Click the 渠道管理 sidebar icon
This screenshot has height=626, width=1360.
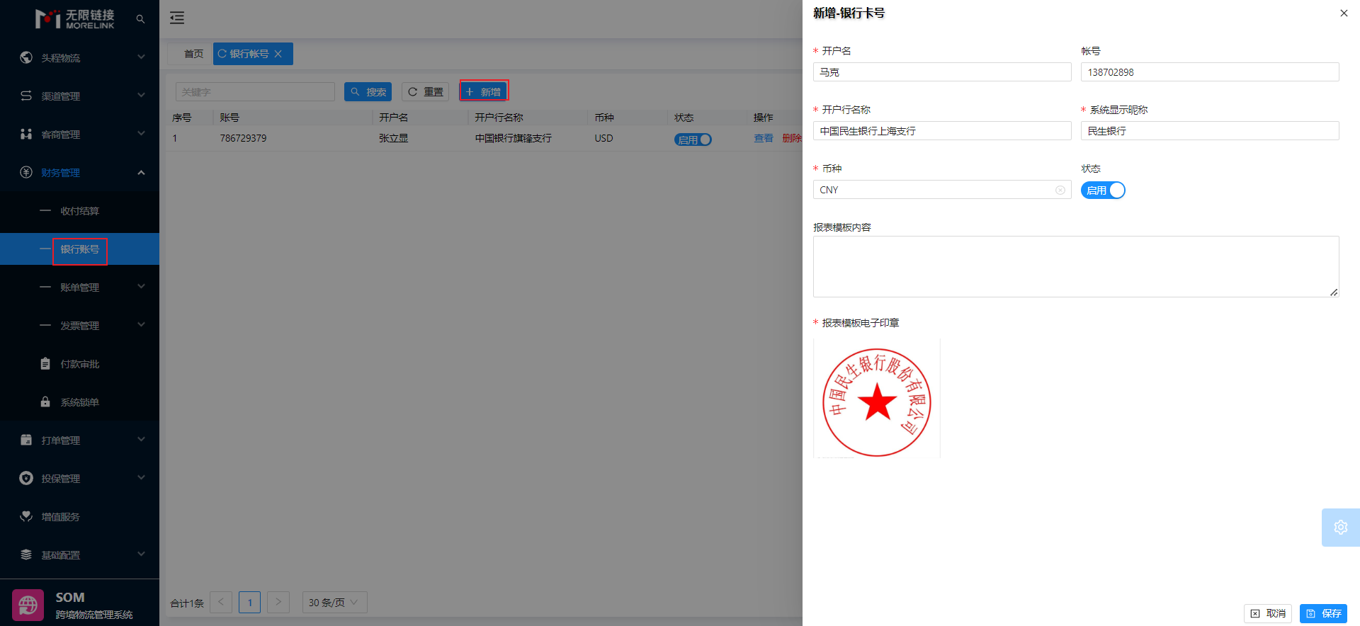(x=26, y=96)
